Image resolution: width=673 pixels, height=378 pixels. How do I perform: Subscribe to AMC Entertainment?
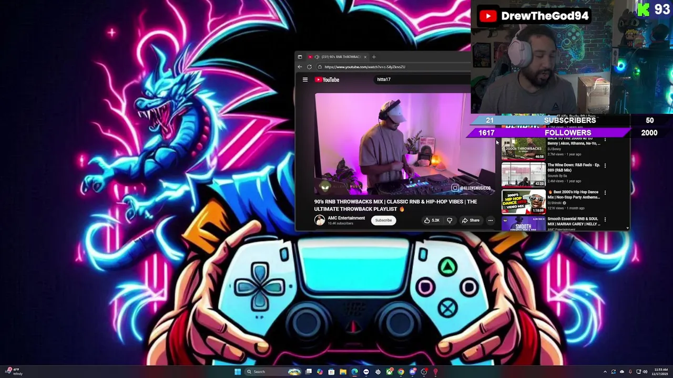pos(383,220)
